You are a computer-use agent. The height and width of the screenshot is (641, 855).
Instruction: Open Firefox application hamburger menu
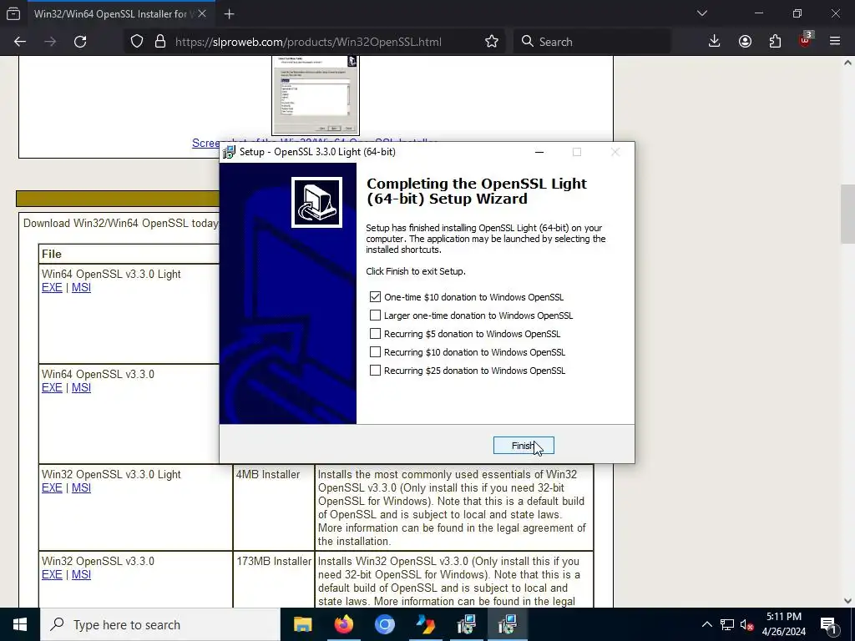[x=835, y=42]
